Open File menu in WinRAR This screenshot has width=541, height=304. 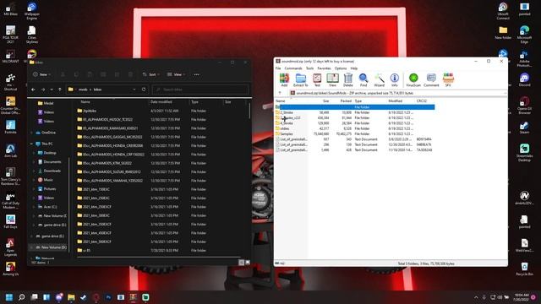[x=278, y=68]
